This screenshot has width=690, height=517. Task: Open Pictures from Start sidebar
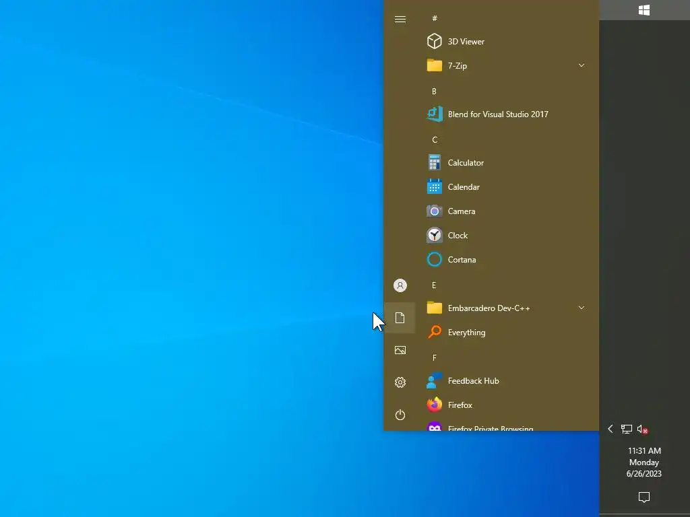[400, 350]
